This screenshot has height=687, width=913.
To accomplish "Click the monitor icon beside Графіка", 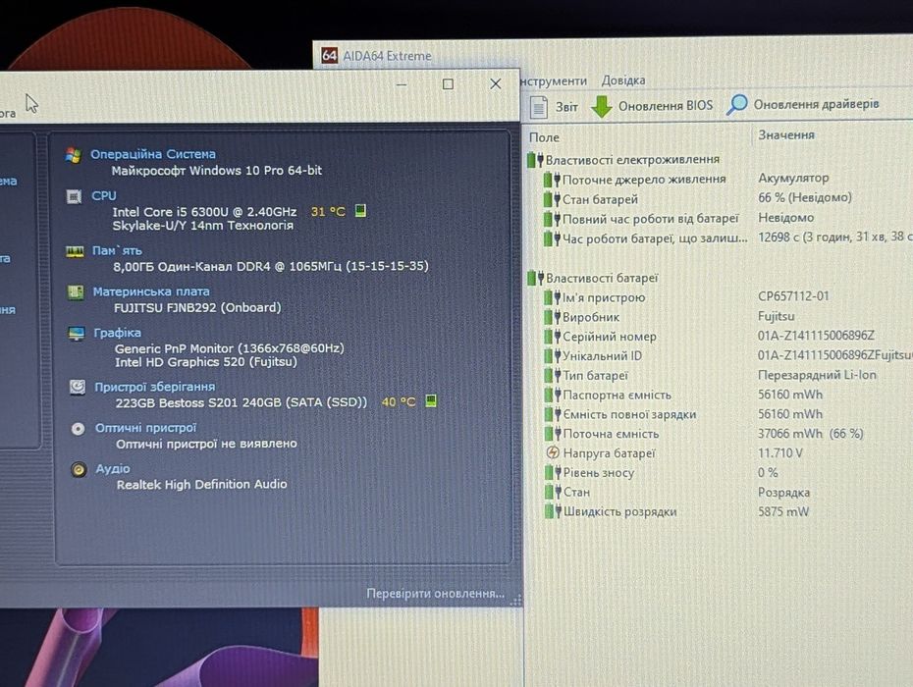I will (77, 334).
